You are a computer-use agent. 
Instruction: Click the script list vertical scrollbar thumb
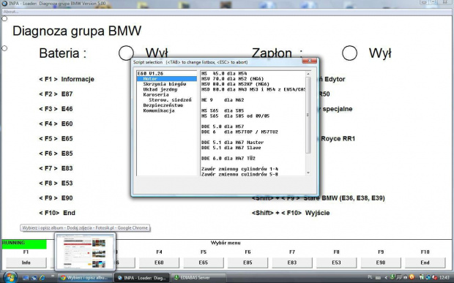pyautogui.click(x=308, y=115)
